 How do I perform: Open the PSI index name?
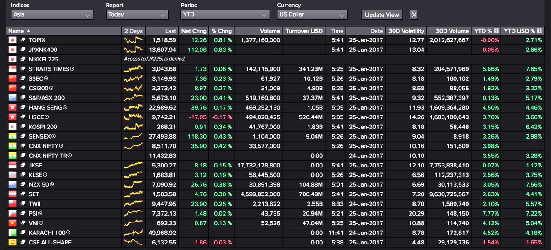33,213
